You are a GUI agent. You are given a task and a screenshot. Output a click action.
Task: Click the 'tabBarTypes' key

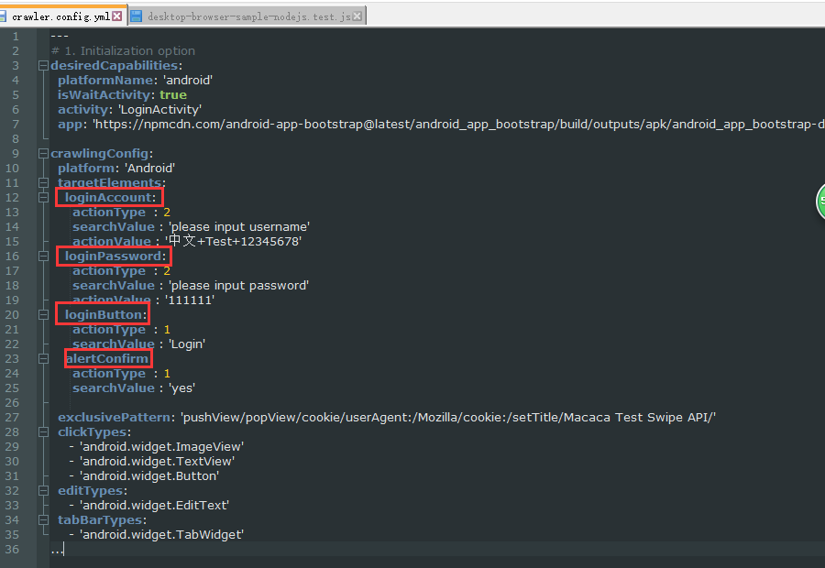[x=100, y=520]
